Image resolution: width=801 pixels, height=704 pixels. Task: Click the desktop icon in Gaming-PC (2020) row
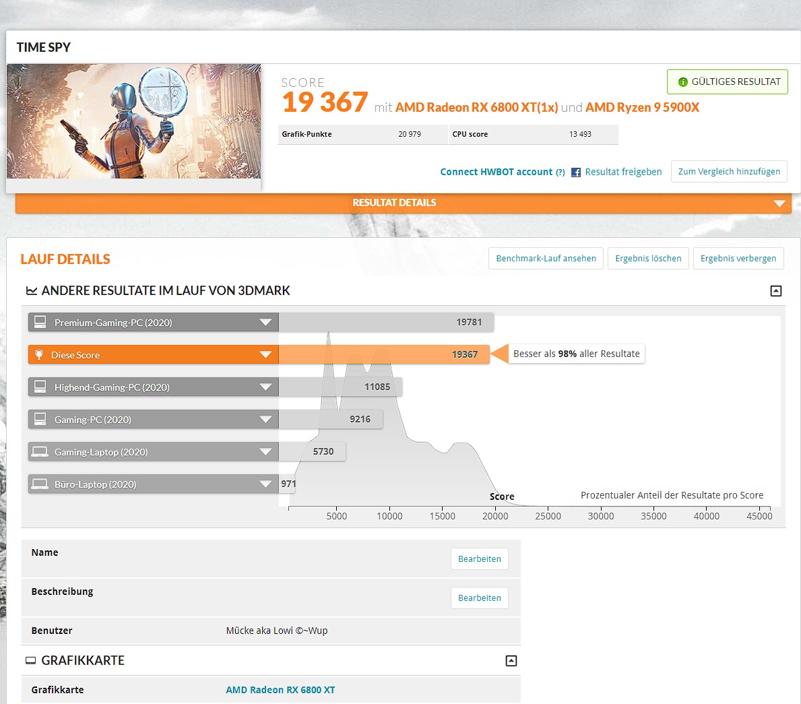40,419
